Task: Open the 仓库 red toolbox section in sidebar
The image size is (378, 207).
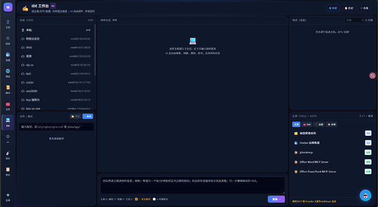Action: 8,106
